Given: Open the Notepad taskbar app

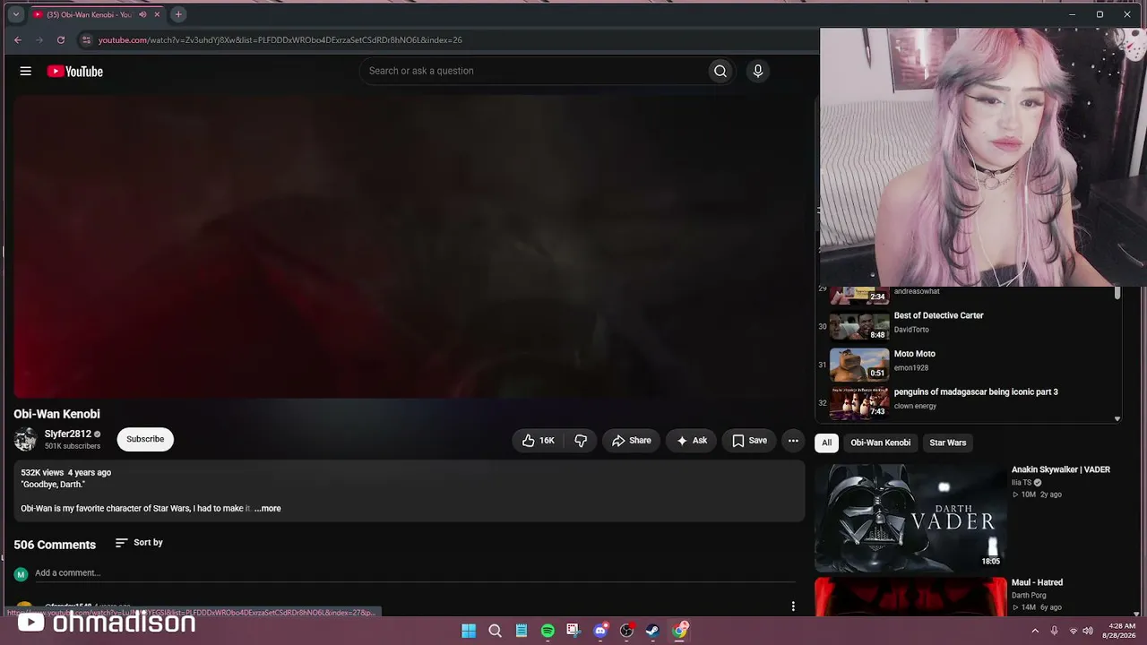Looking at the screenshot, I should (522, 631).
